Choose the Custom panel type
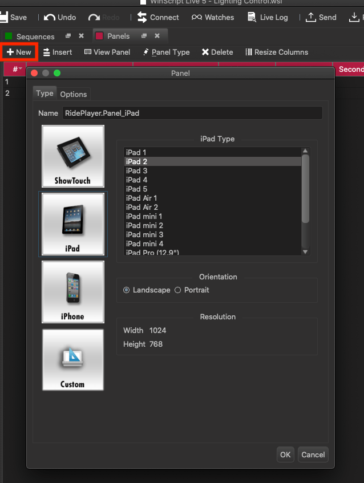Viewport: 364px width, 483px height. coord(73,360)
